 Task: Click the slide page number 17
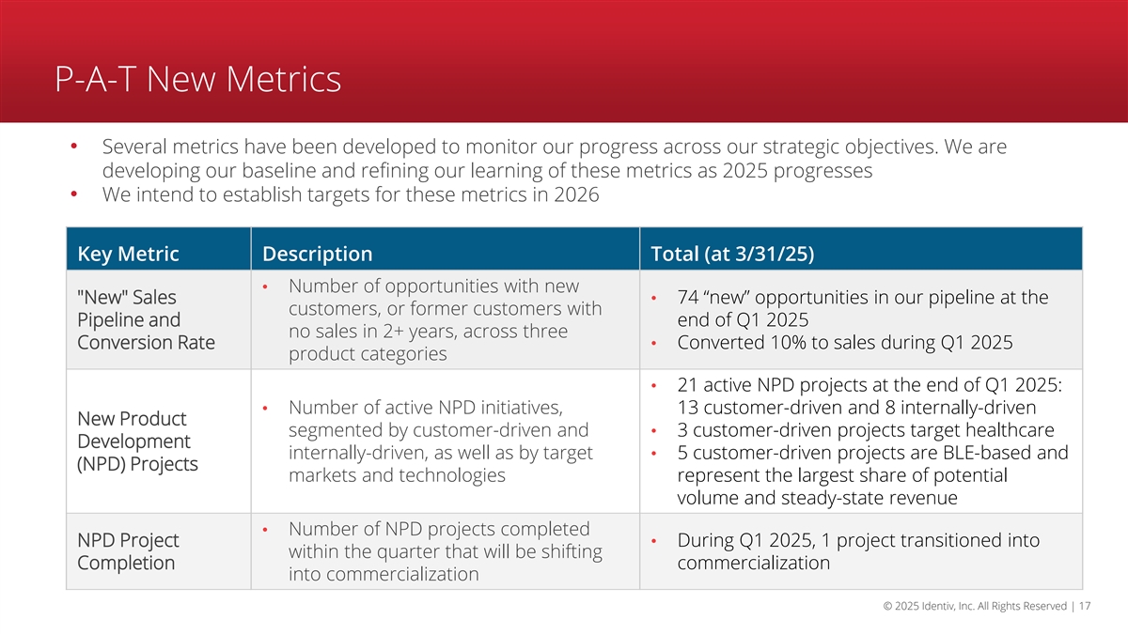click(1085, 607)
